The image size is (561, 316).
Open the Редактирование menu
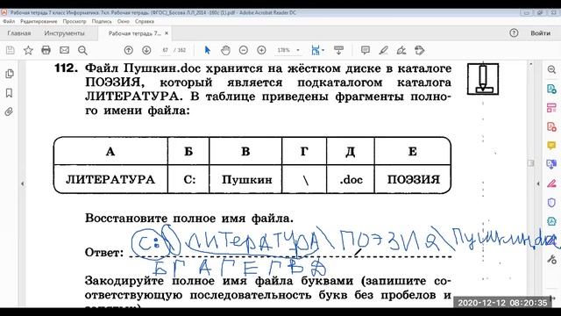coord(39,21)
